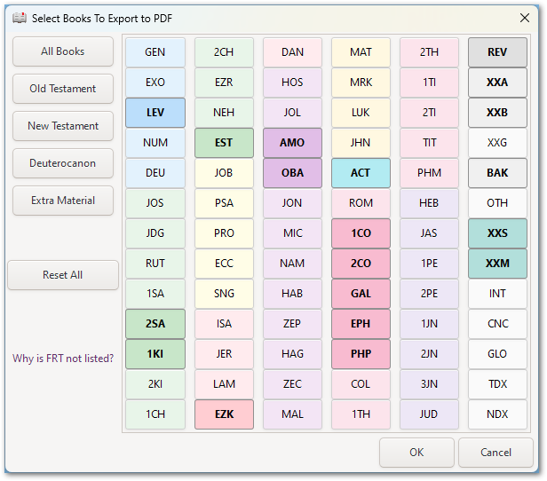Click Extra Material button
This screenshot has height=481, width=547.
tap(63, 201)
